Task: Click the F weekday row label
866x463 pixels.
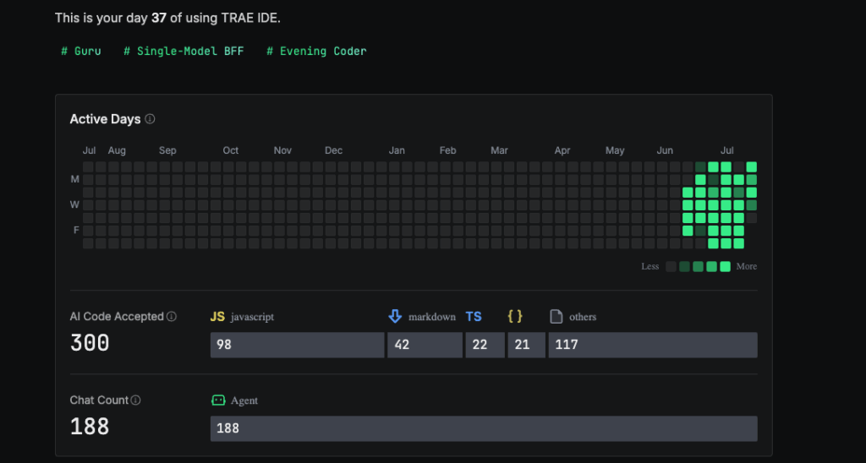Action: 76,230
